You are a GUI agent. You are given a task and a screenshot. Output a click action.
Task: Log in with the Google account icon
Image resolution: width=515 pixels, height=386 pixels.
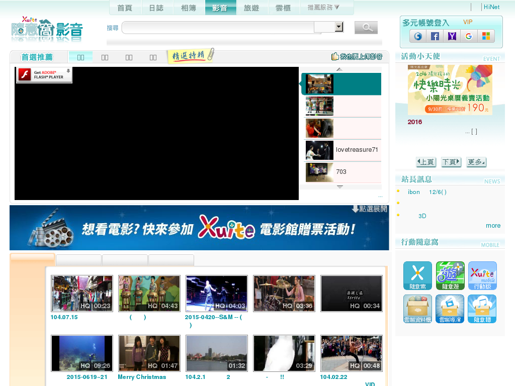coord(469,36)
